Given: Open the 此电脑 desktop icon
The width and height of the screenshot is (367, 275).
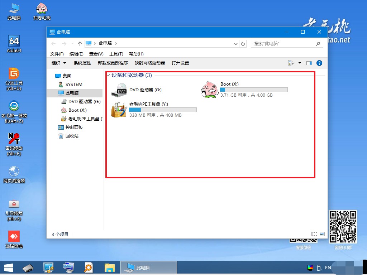Looking at the screenshot, I should click(x=14, y=11).
